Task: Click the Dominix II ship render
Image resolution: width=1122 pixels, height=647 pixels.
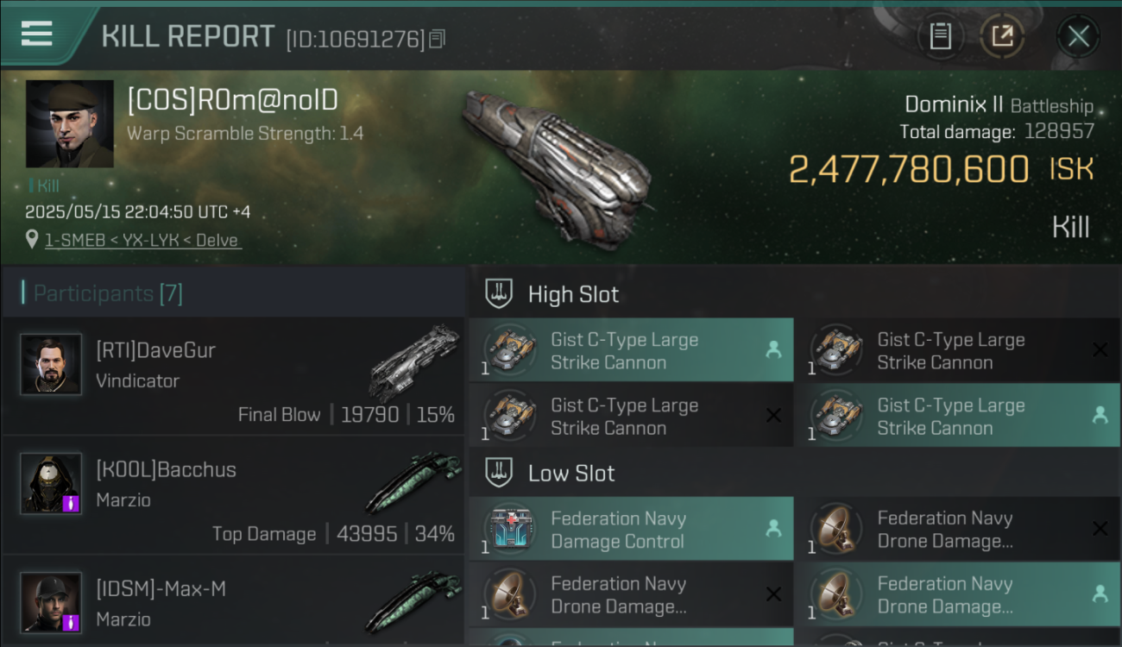Action: tap(557, 166)
